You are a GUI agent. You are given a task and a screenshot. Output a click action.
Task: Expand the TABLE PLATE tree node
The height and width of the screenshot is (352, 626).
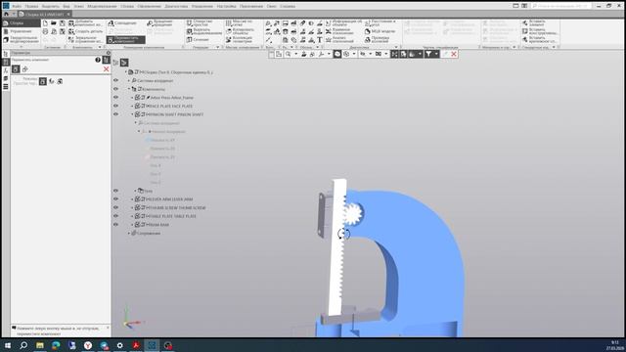(x=132, y=216)
